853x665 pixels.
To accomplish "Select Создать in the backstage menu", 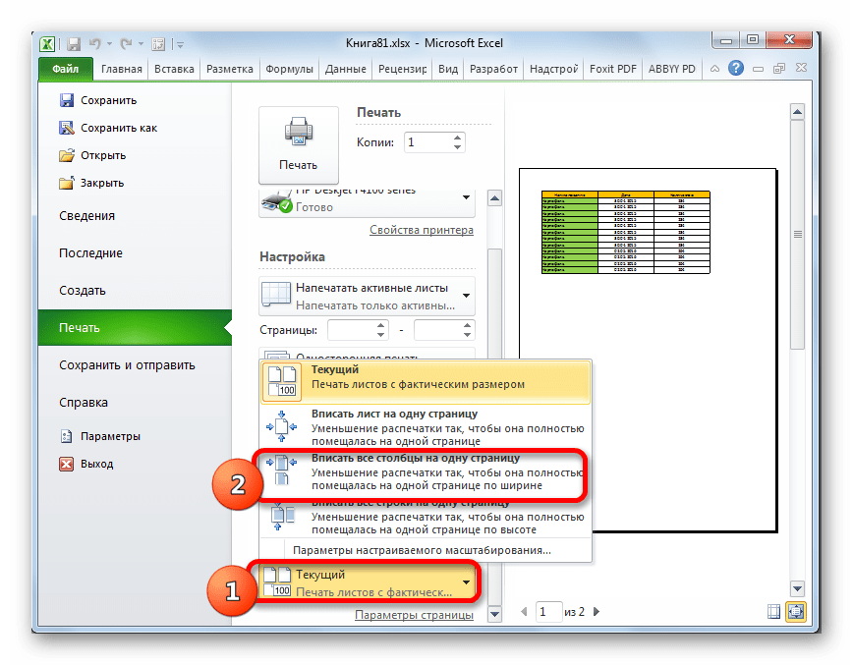I will click(83, 291).
